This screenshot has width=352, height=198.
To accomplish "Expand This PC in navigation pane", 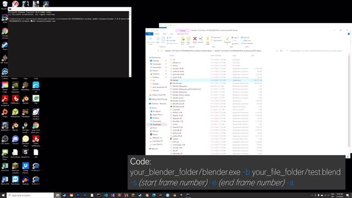I will (x=153, y=108).
